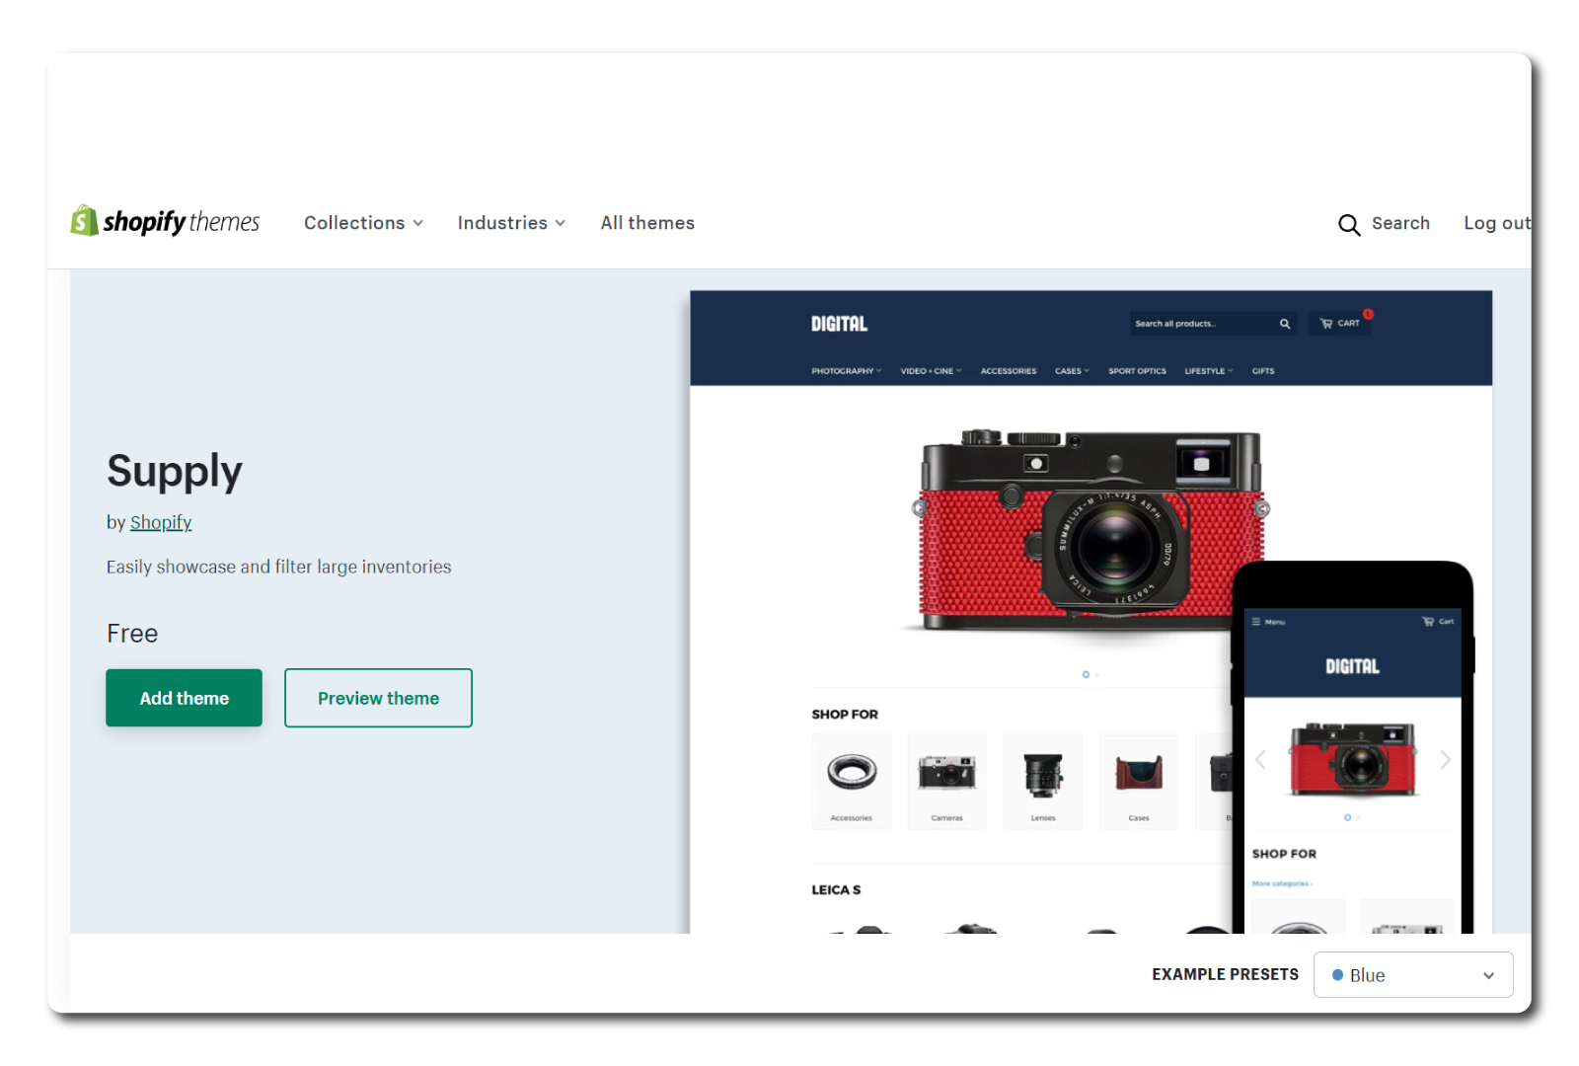Image resolution: width=1579 pixels, height=1066 pixels.
Task: Click the Cameras category thumbnail
Action: point(946,781)
